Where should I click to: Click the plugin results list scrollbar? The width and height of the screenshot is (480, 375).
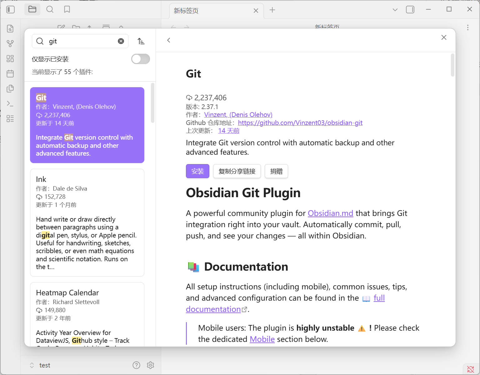(153, 103)
